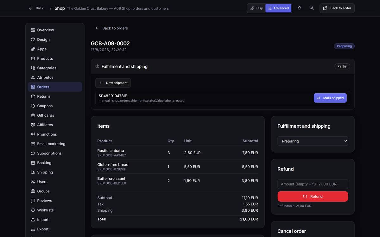Click the Booking calendar icon

tap(33, 163)
